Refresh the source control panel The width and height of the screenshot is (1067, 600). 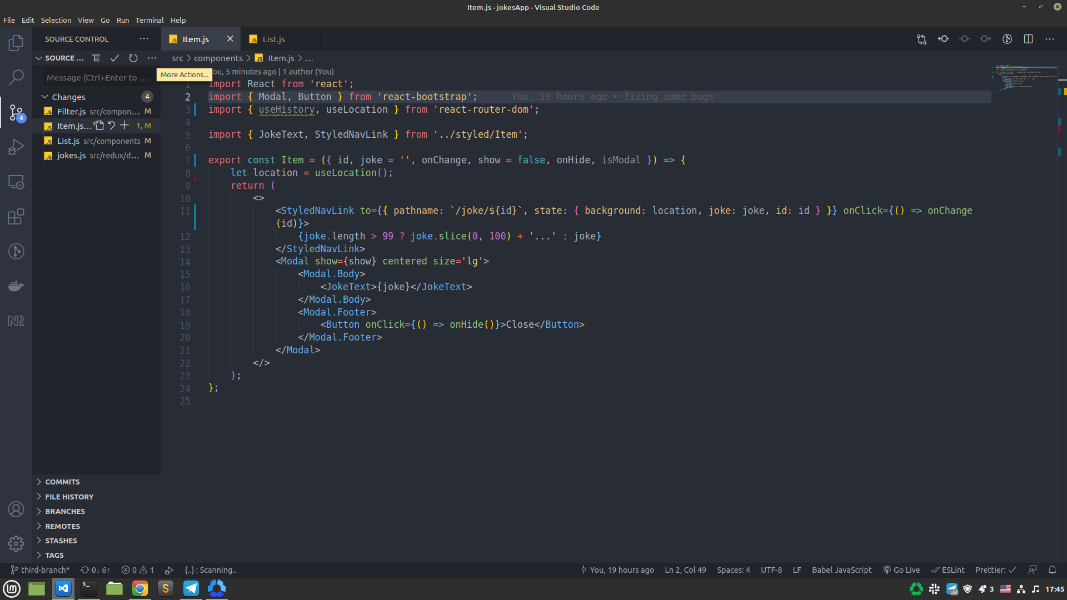(133, 58)
